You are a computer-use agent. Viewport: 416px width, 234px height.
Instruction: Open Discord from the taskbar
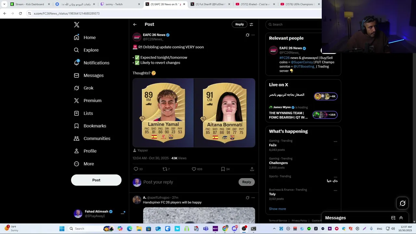234,228
